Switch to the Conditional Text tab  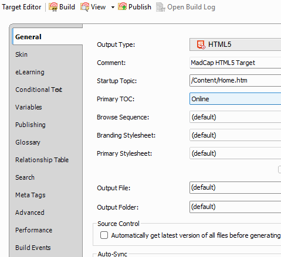pos(39,90)
